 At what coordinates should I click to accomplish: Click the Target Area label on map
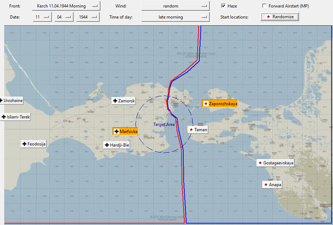point(164,124)
